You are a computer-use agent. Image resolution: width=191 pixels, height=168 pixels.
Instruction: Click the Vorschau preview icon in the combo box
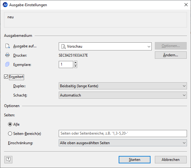point(63,46)
